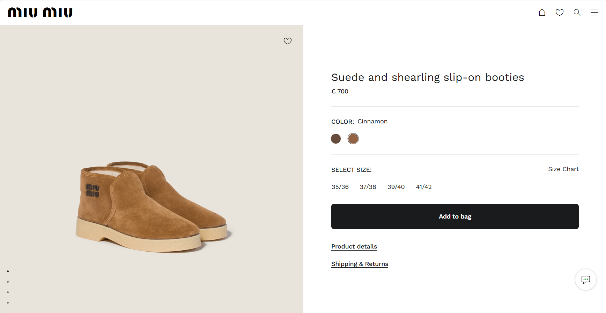Open the wishlist heart in header
The width and height of the screenshot is (606, 313).
559,13
